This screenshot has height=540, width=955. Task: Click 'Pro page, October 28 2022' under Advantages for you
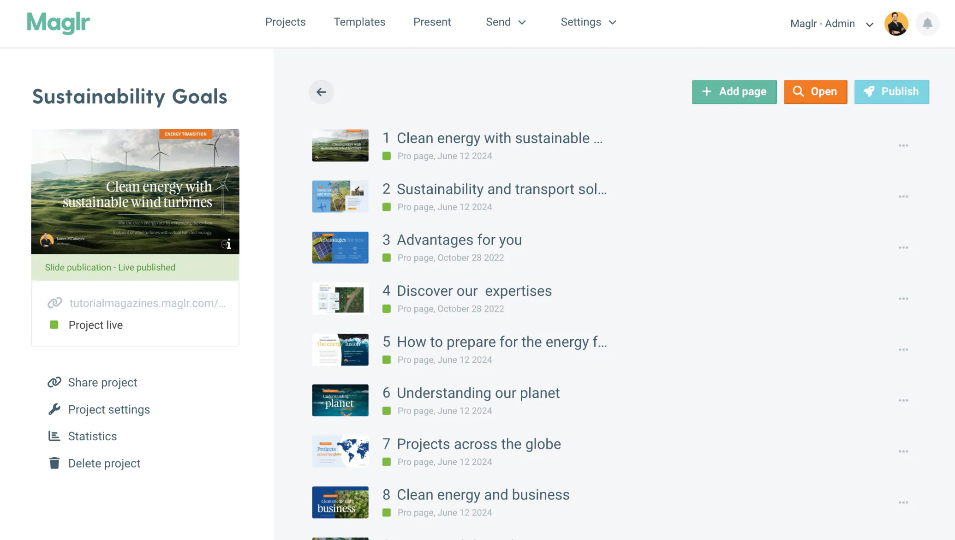(451, 258)
